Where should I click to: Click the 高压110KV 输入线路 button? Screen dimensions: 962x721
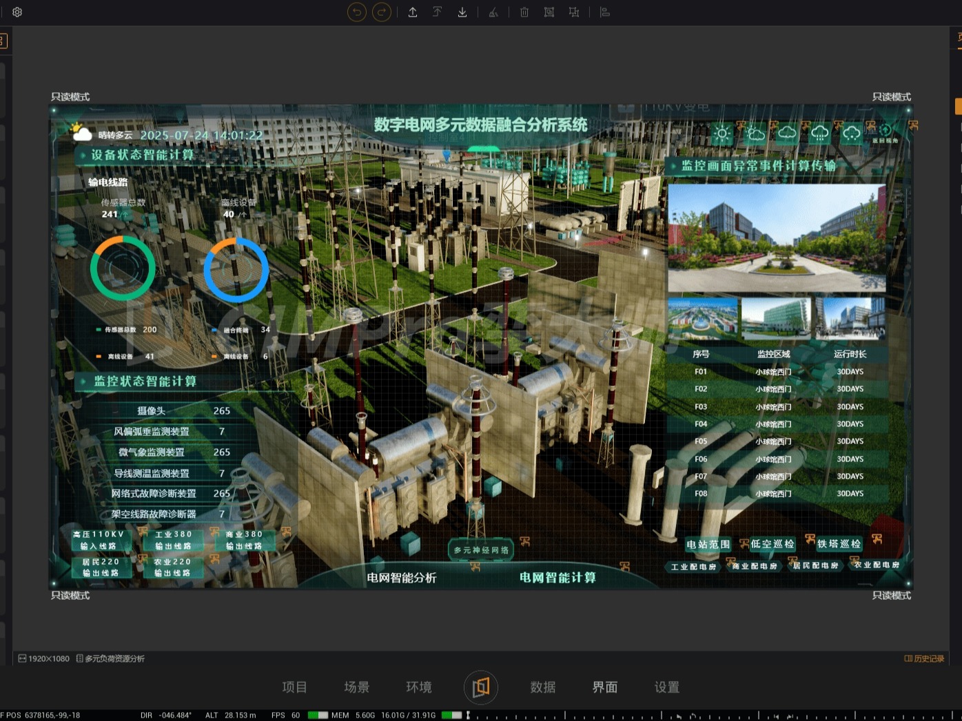click(x=99, y=540)
